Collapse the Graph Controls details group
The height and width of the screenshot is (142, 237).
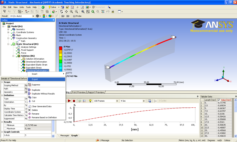pos(2,132)
